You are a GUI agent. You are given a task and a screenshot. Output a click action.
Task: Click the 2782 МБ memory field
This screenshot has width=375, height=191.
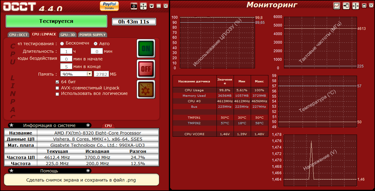(x=101, y=74)
